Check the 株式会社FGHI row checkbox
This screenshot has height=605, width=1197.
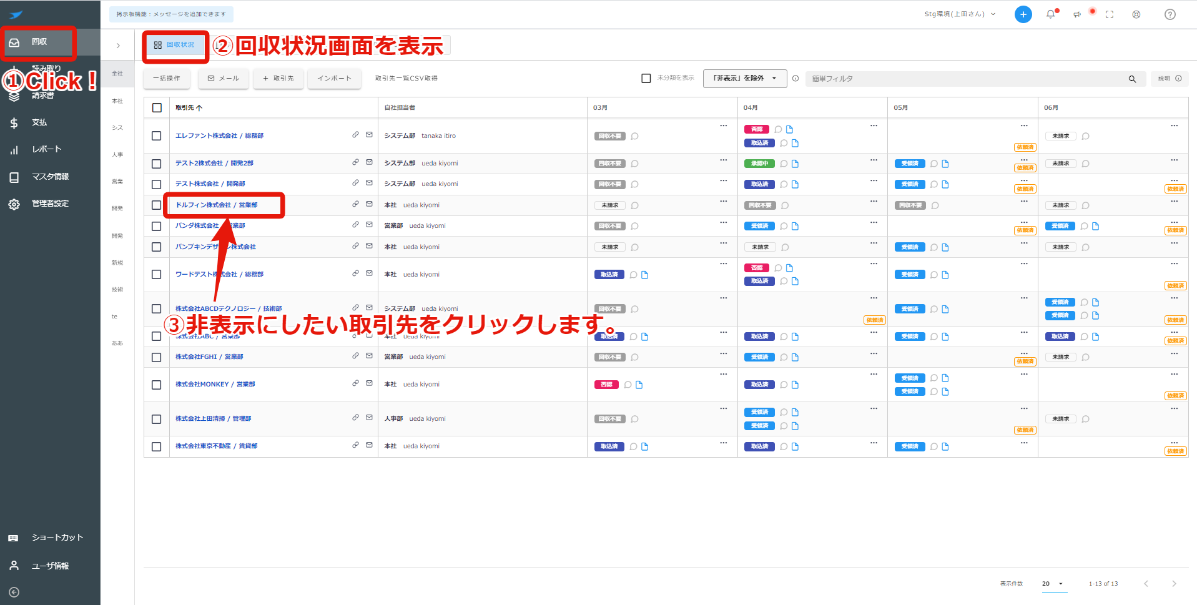(x=157, y=357)
